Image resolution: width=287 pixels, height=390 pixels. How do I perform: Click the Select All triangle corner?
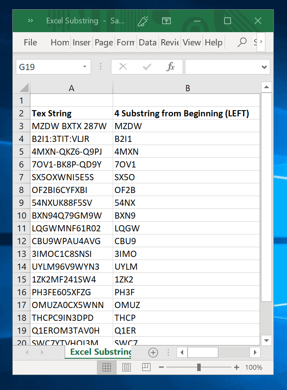coord(24,88)
